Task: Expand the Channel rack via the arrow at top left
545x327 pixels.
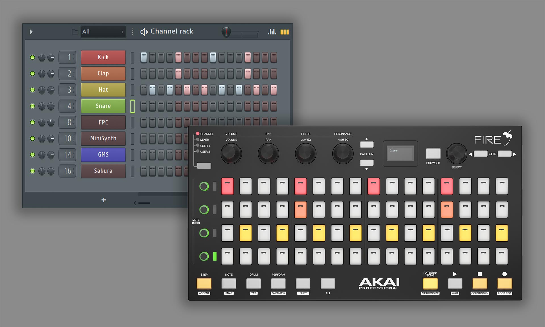Action: [31, 32]
